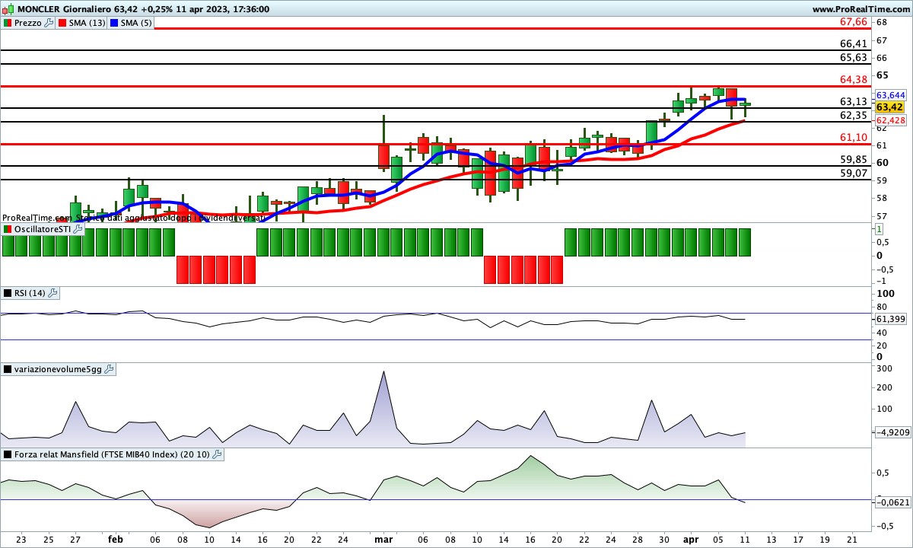Select the RSI (14) panel label
The image size is (913, 548).
coord(30,293)
